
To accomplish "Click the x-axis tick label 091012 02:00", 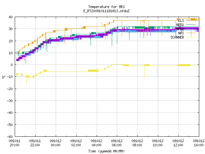I will [76, 143].
